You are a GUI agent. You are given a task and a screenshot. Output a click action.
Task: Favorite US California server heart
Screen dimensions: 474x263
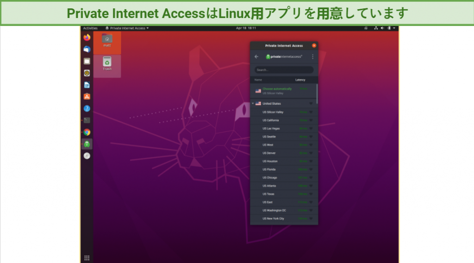pyautogui.click(x=311, y=120)
